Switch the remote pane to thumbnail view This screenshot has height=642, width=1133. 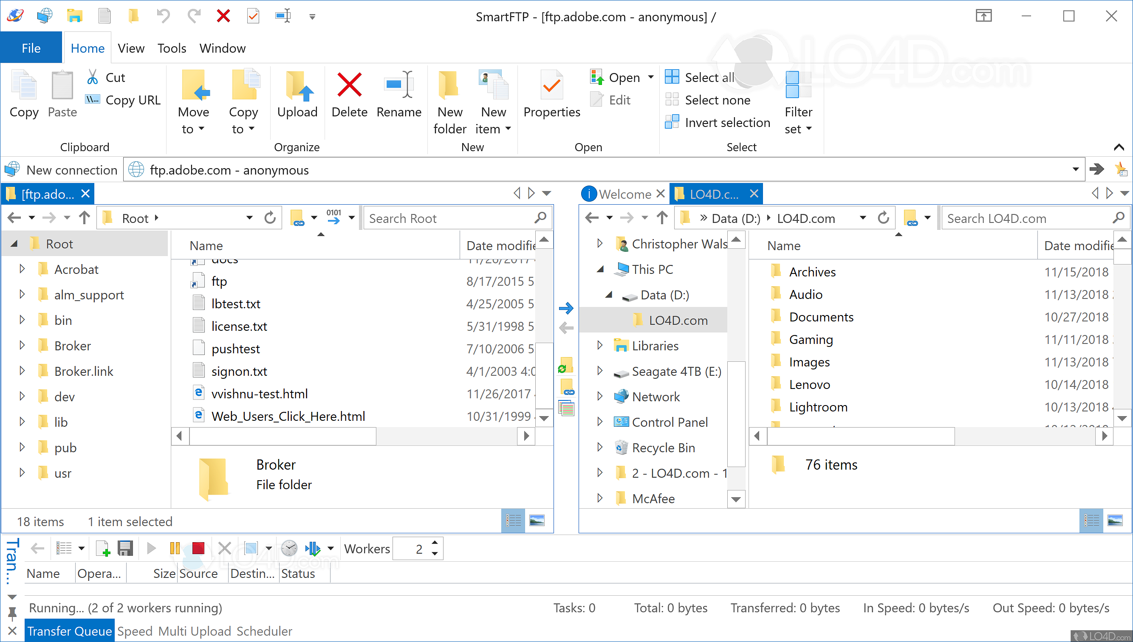coord(538,520)
